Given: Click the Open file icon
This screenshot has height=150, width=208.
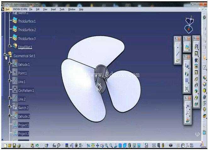Looking at the screenshot, I should pyautogui.click(x=10, y=146).
